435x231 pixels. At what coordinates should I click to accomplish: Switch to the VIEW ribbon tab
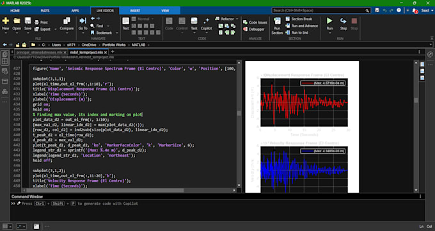click(165, 10)
